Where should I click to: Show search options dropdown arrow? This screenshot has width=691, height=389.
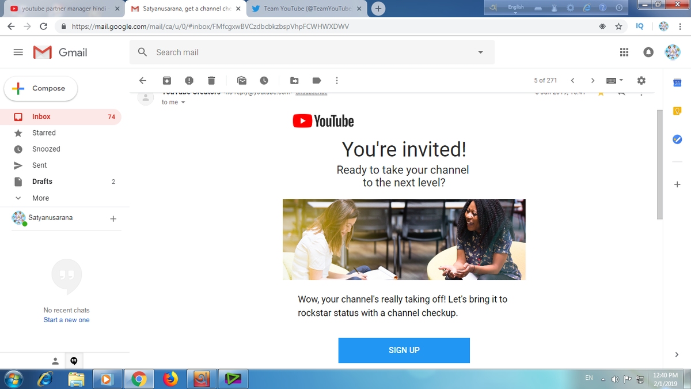480,52
